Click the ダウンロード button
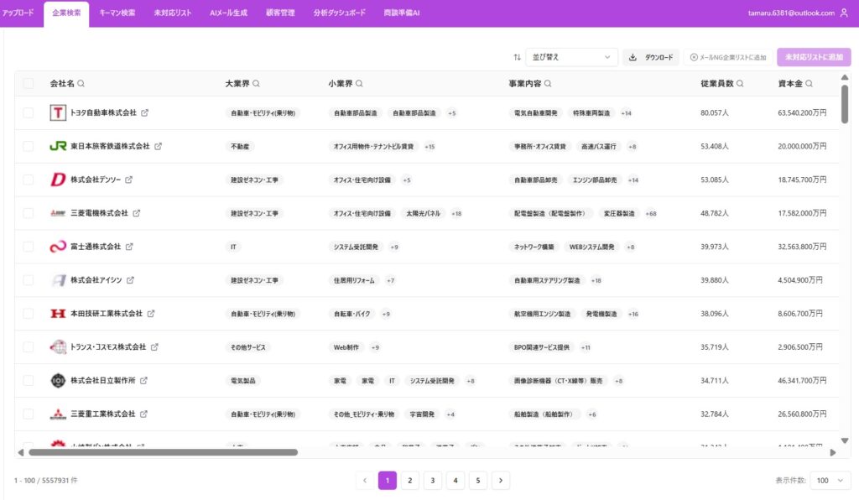The width and height of the screenshot is (859, 500). pos(651,57)
